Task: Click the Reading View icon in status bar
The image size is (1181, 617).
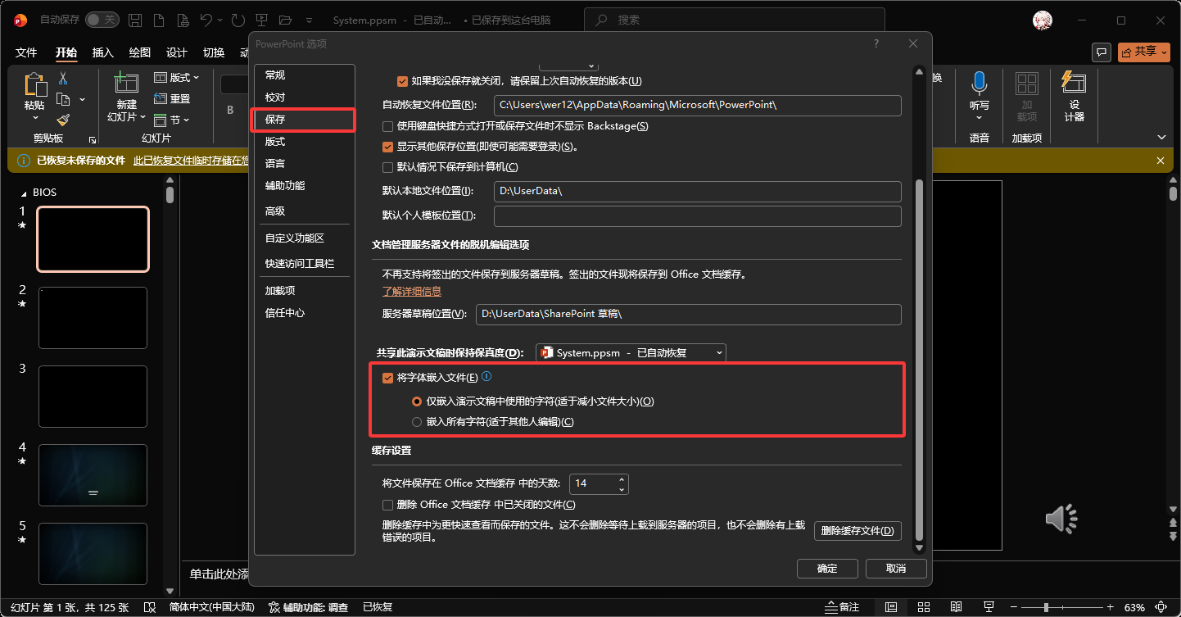Action: point(954,607)
